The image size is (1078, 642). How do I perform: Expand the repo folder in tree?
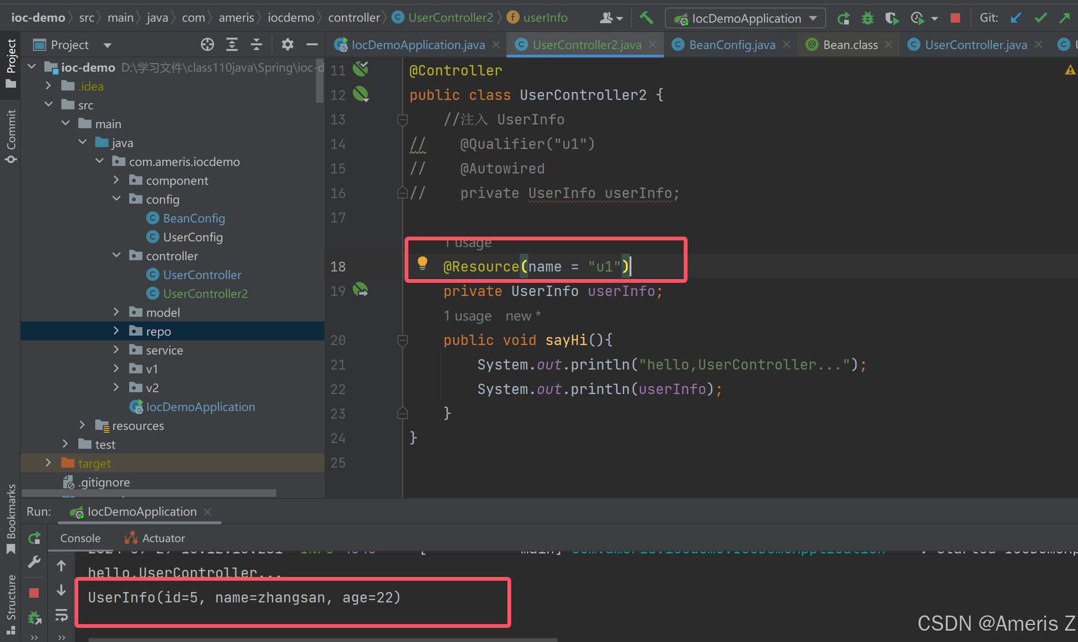tap(116, 331)
